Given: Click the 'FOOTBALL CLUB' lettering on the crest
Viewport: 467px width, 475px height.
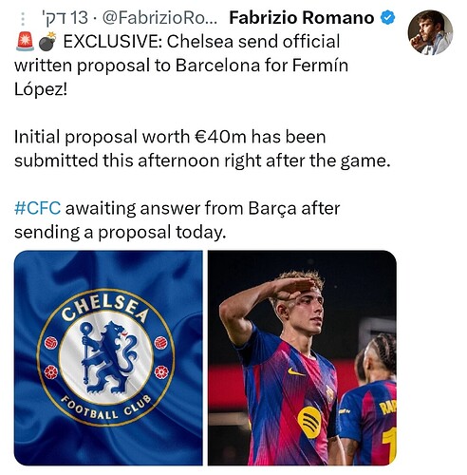Looking at the screenshot, I should click(106, 407).
